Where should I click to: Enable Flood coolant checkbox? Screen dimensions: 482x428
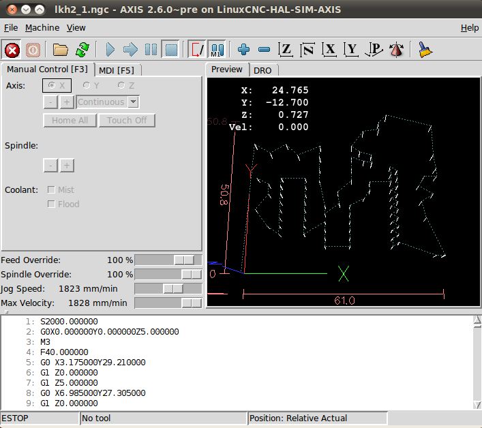point(51,204)
